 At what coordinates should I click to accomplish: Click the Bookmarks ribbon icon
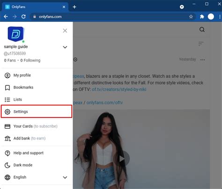[7, 88]
